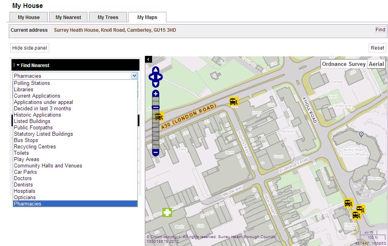Image resolution: width=388 pixels, height=246 pixels.
Task: Pan the map right with the arrow control
Action: [x=160, y=77]
